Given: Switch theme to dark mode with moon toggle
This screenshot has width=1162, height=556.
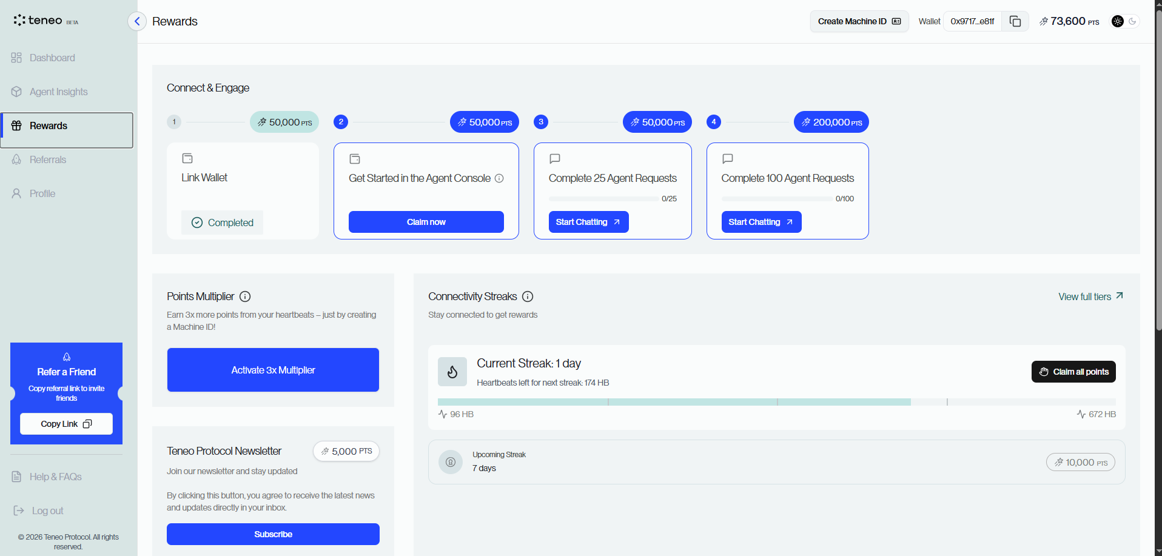Looking at the screenshot, I should click(1132, 21).
